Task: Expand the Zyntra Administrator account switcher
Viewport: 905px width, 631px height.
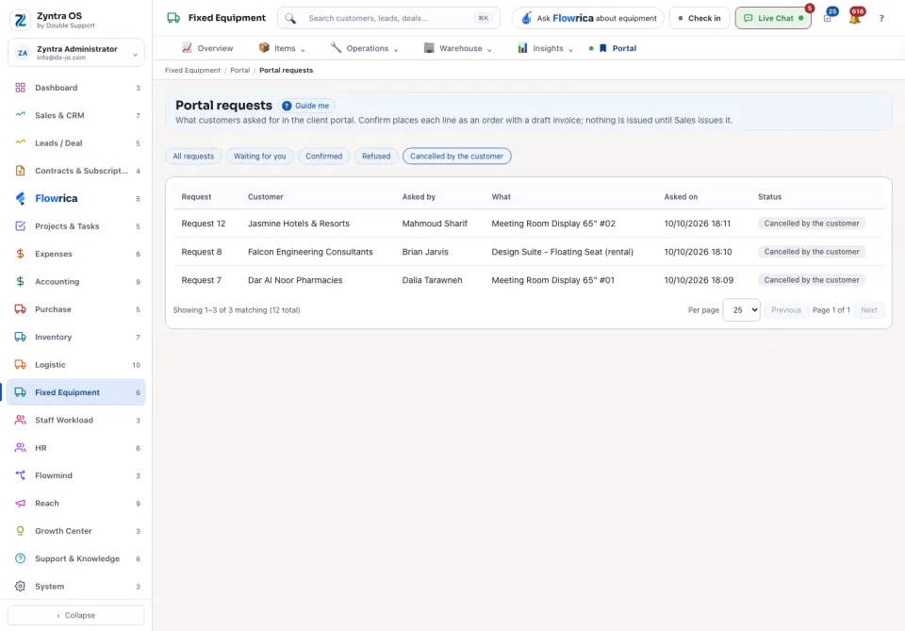Action: pyautogui.click(x=76, y=53)
